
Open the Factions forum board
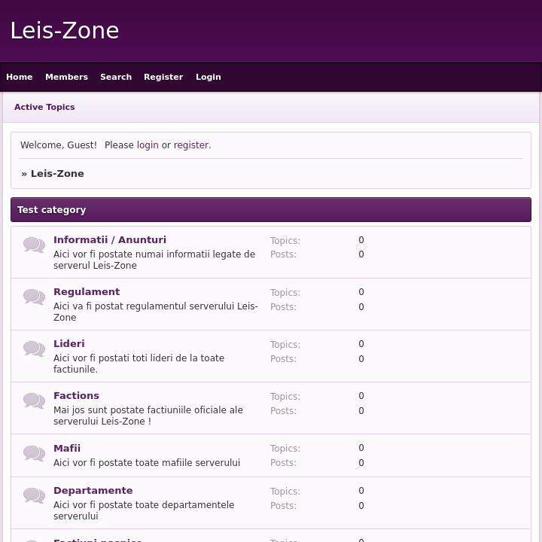[x=76, y=396]
